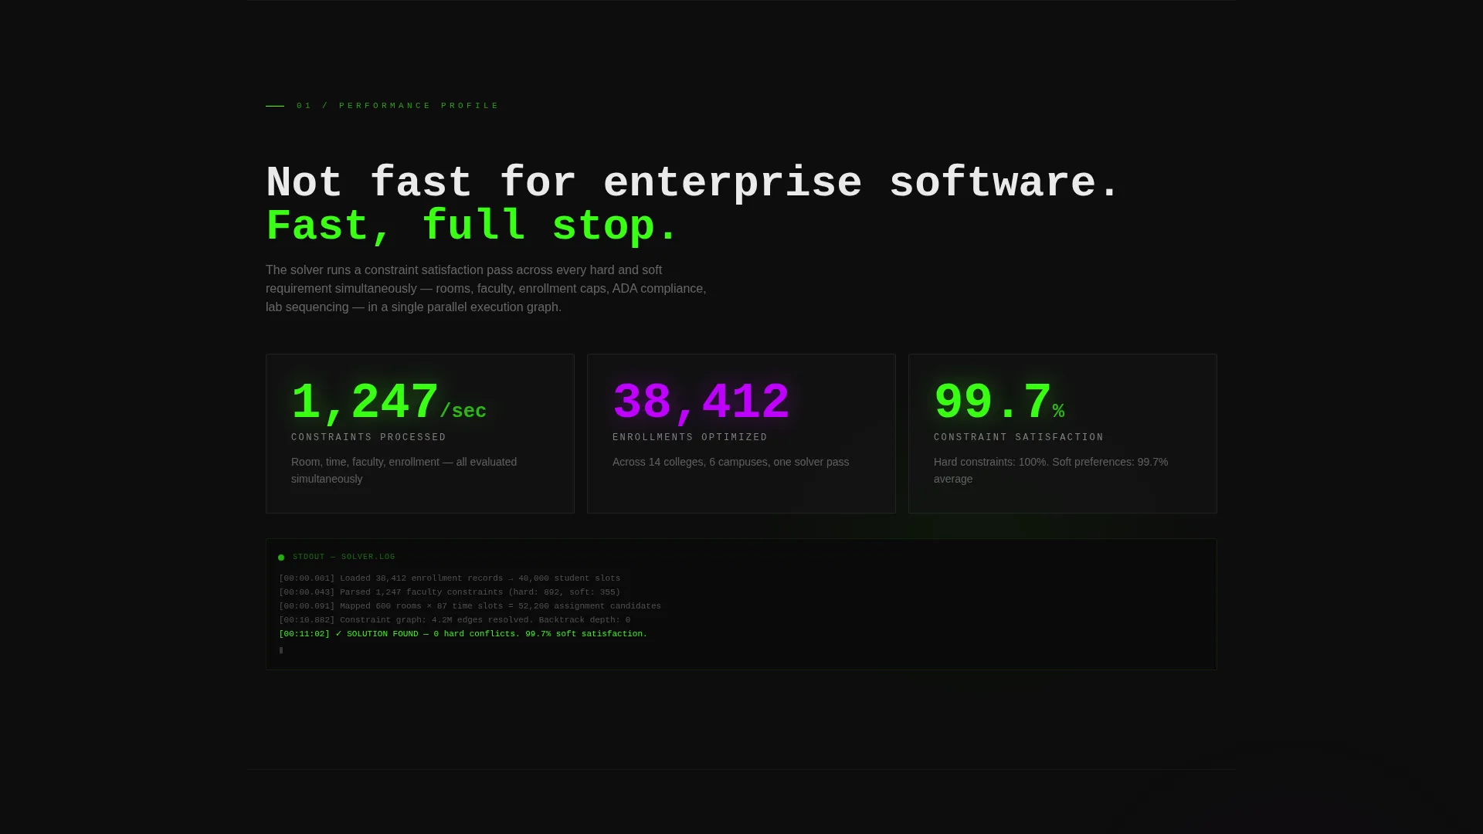Select the 'CONSTRAINTS PROCESSED' card label
1483x834 pixels.
pyautogui.click(x=368, y=438)
